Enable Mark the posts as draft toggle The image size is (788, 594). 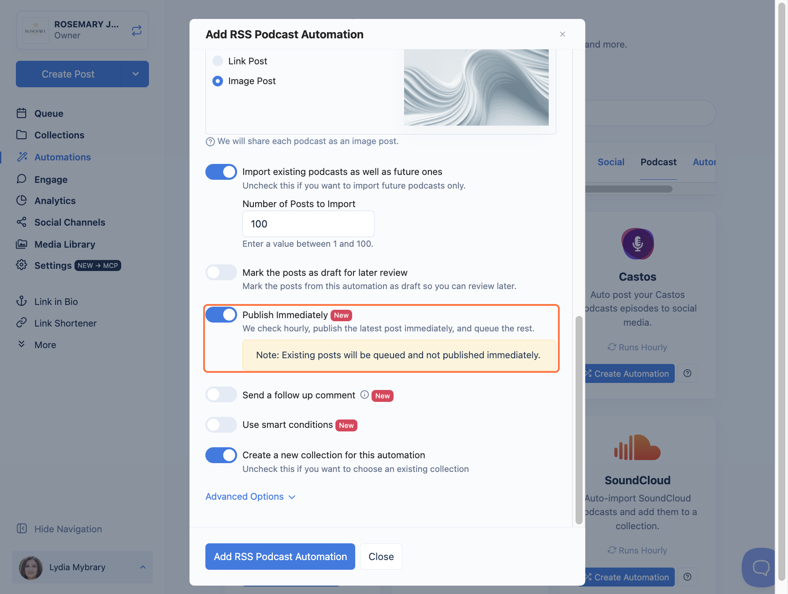[x=221, y=272]
